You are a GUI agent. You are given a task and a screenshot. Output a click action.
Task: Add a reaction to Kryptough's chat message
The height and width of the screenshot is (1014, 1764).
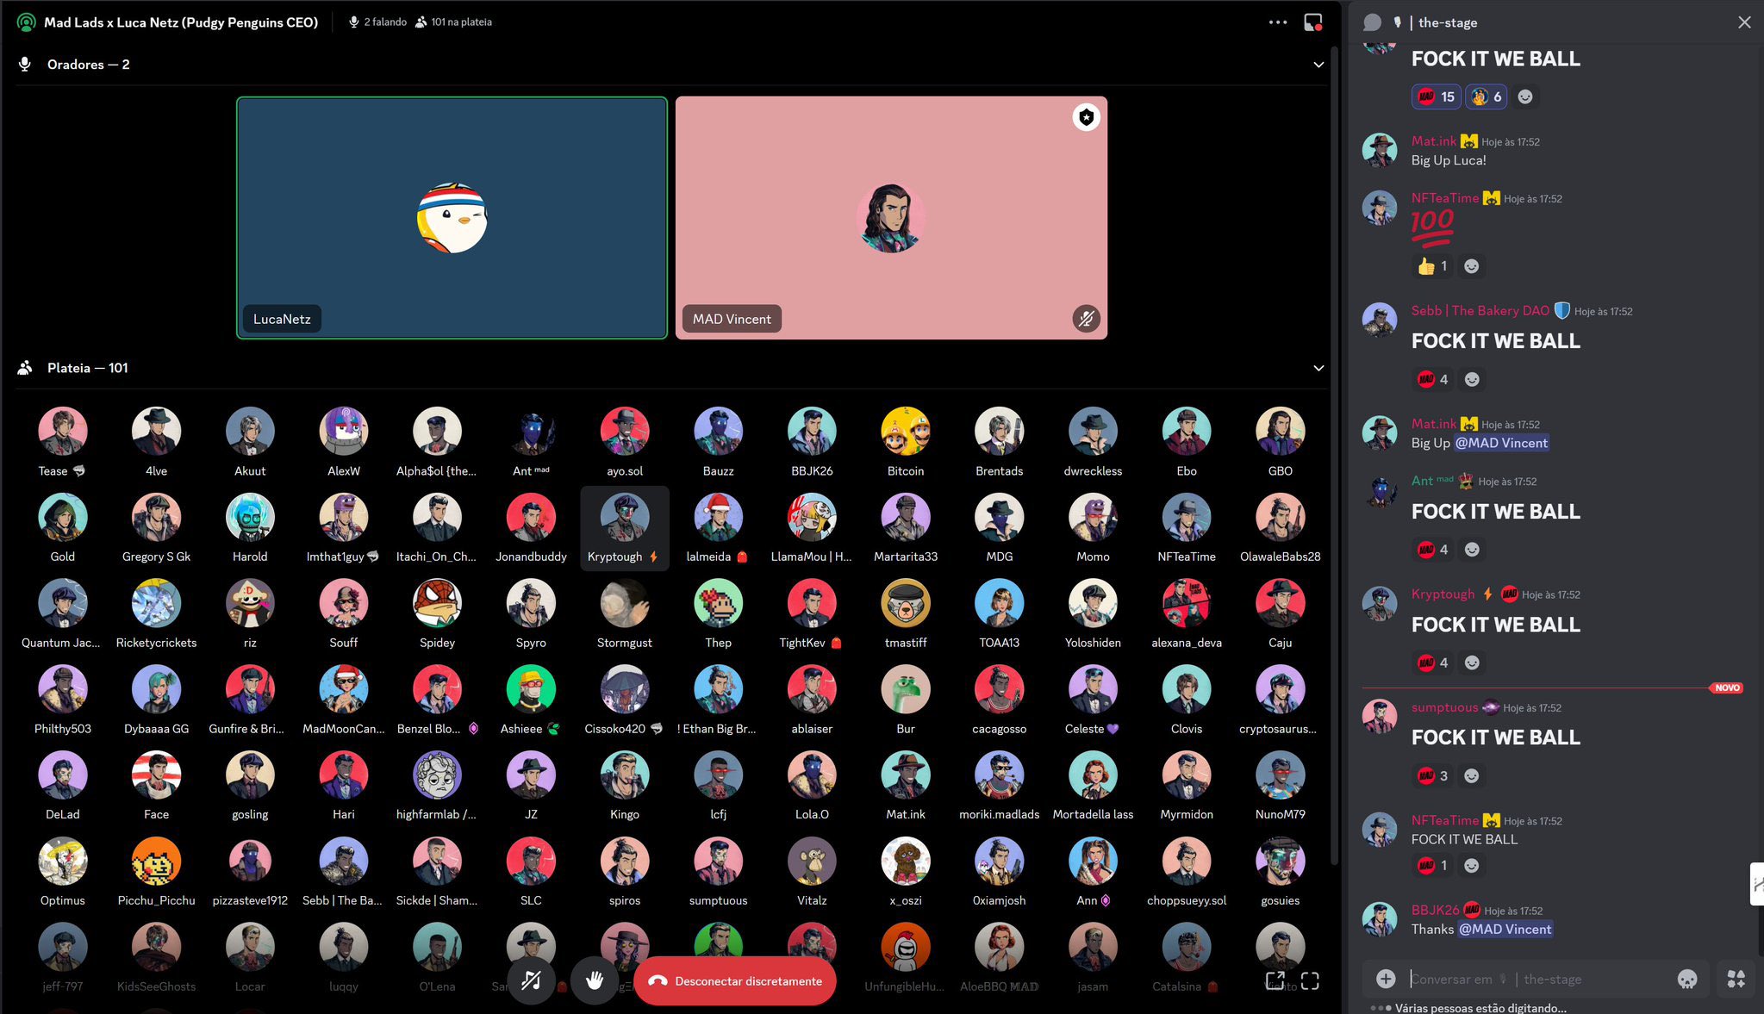[1473, 663]
